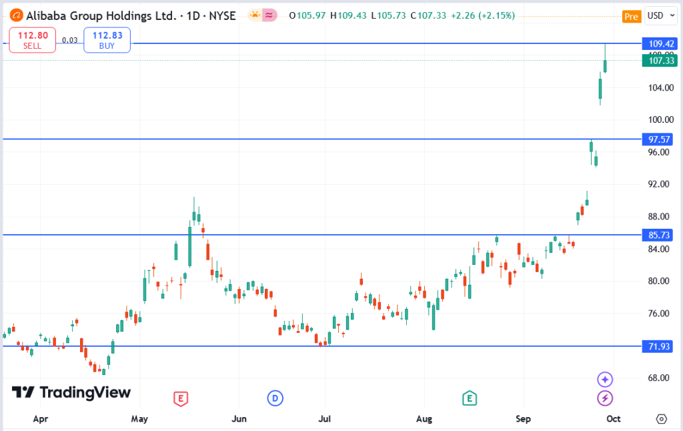Click the low value L105.73

pyautogui.click(x=389, y=16)
